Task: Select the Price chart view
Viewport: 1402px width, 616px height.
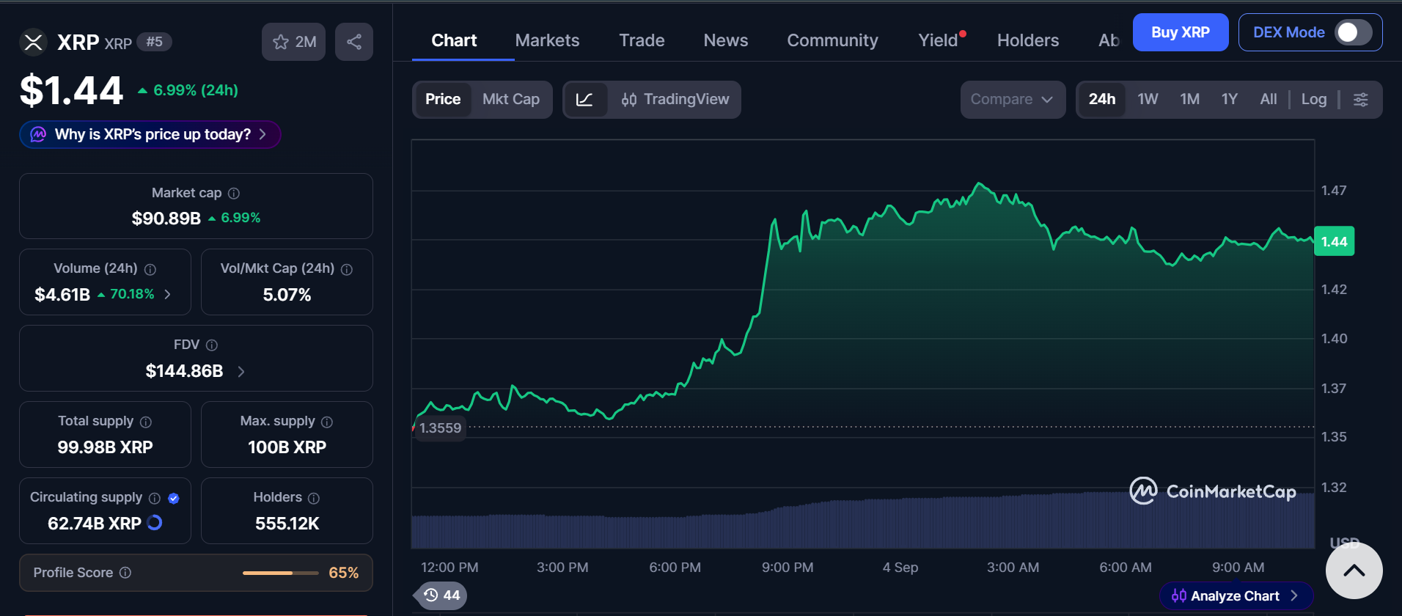Action: pyautogui.click(x=443, y=100)
